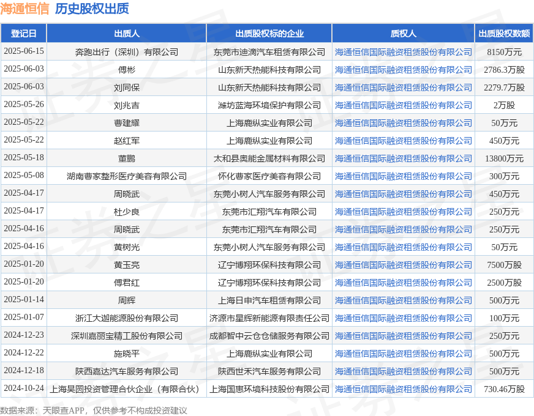This screenshot has width=534, height=416.
Task: Click the amount 2786.3万股
Action: pyautogui.click(x=504, y=70)
